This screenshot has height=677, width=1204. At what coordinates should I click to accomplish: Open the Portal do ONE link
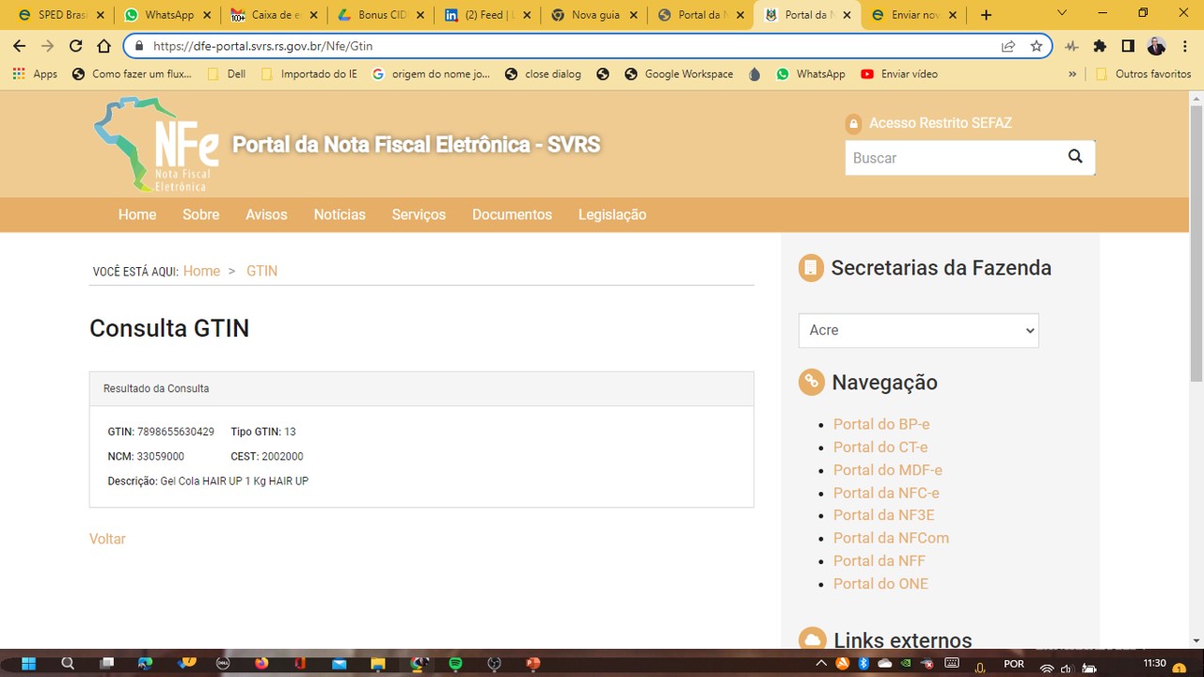(x=880, y=583)
